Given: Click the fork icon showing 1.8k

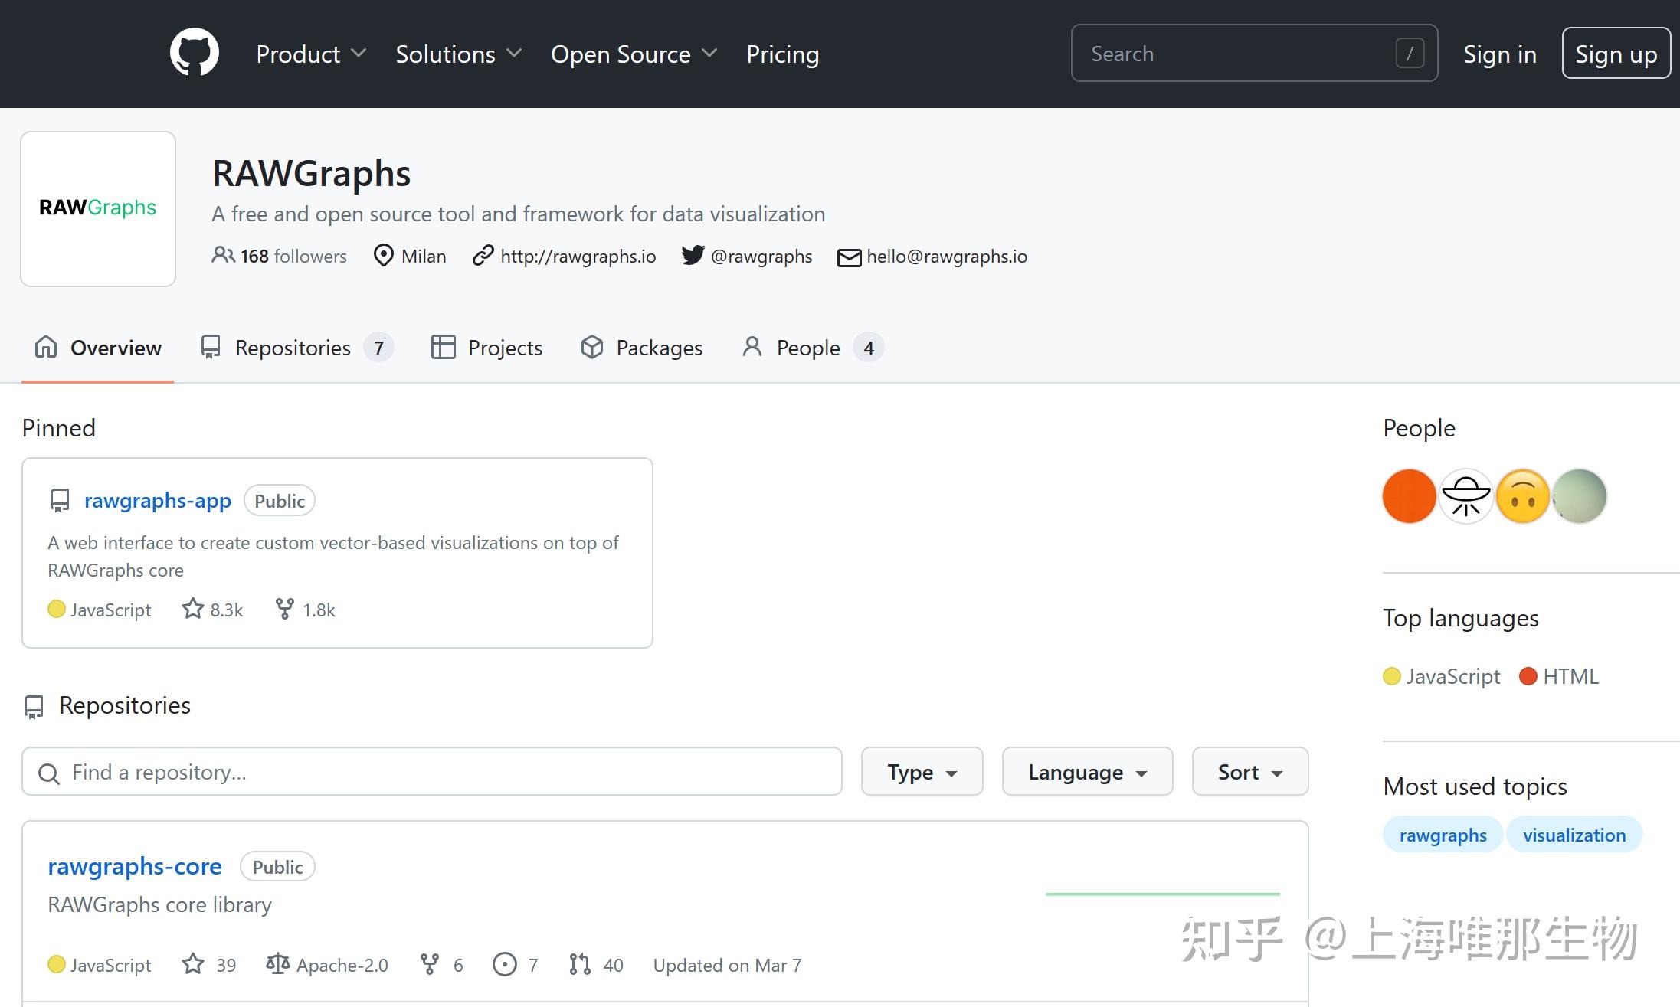Looking at the screenshot, I should (285, 608).
